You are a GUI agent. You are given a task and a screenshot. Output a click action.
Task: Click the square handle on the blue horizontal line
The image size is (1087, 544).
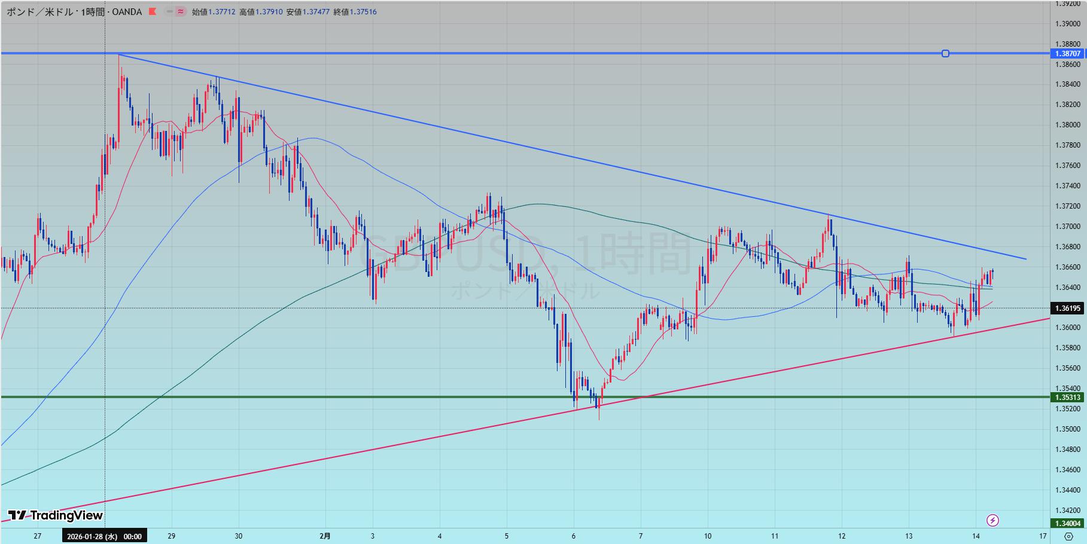(x=945, y=54)
